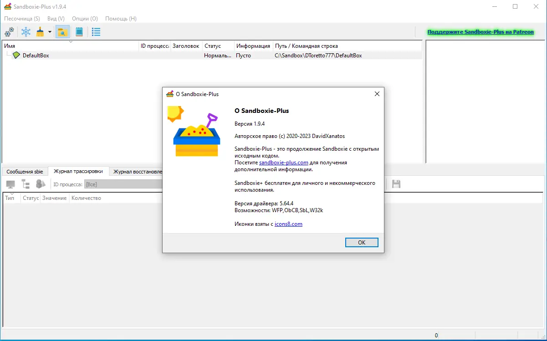Click the Версия 1.9.4 text
Screen dimensions: 547x341
coord(250,123)
